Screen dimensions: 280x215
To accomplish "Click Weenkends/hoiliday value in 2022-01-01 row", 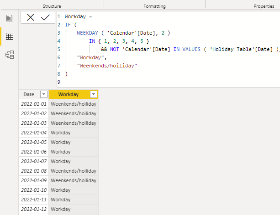I will click(x=74, y=104).
